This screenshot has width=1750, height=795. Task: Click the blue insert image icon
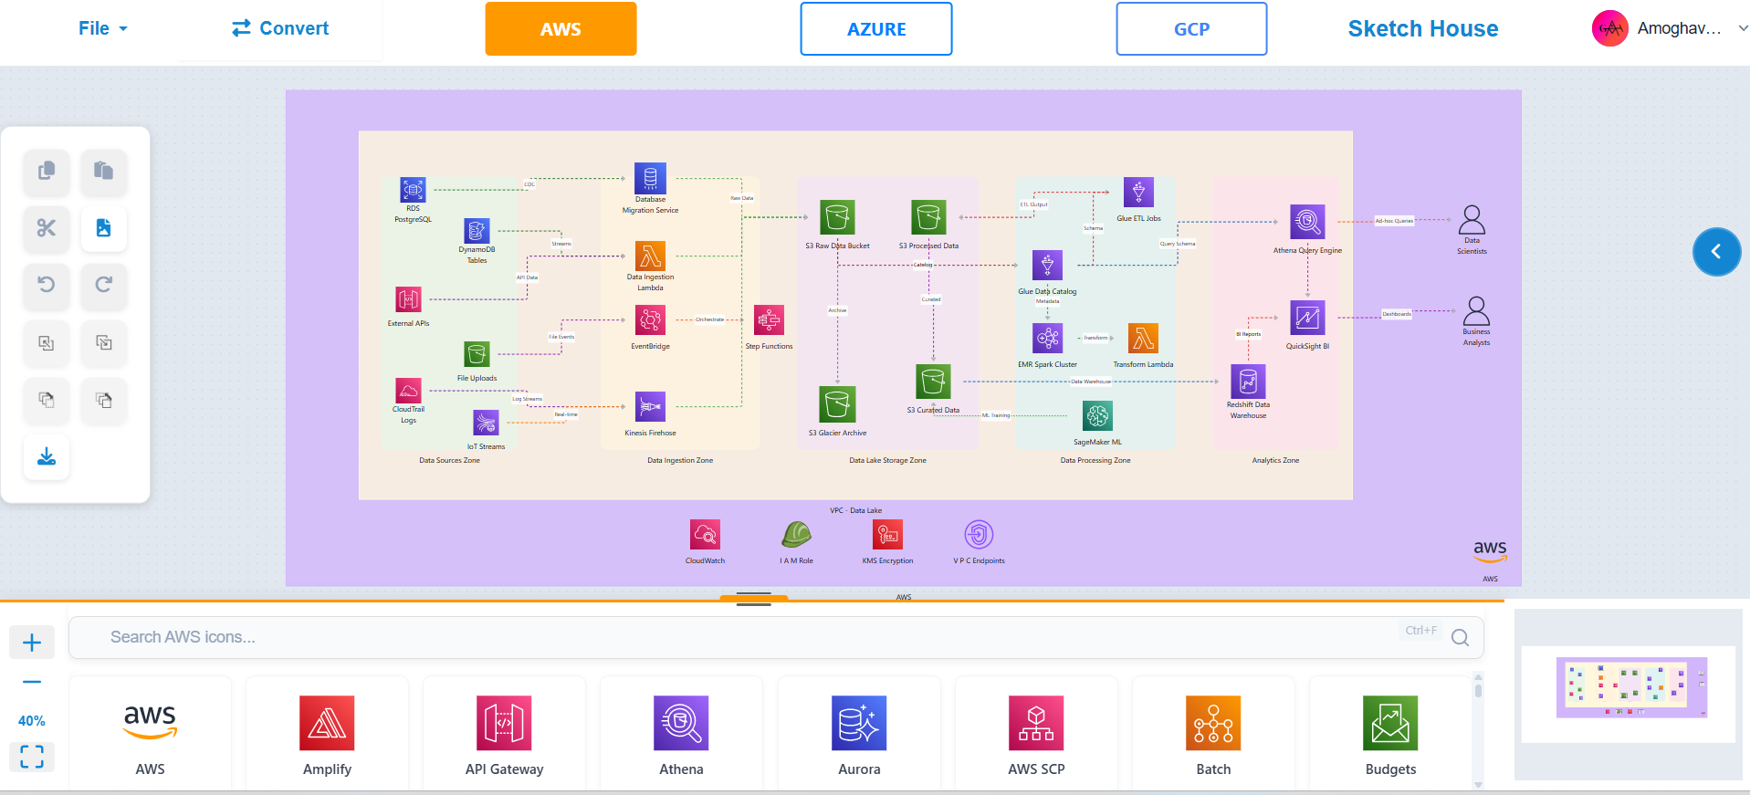pyautogui.click(x=104, y=228)
